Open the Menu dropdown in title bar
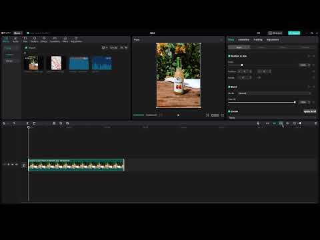Image resolution: width=320 pixels, height=240 pixels. coord(17,33)
